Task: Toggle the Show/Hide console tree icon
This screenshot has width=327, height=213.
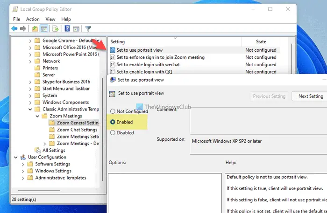Action: [x=44, y=29]
